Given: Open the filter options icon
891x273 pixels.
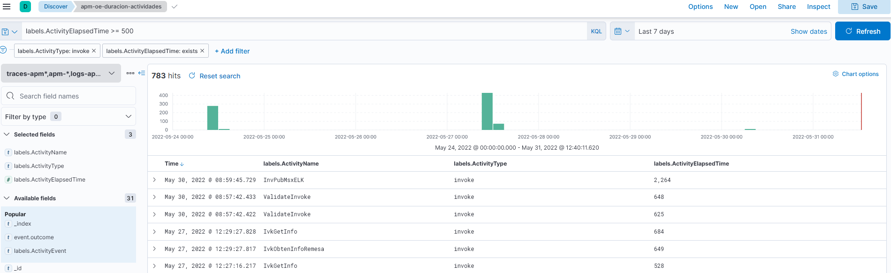Looking at the screenshot, I should 3,50.
